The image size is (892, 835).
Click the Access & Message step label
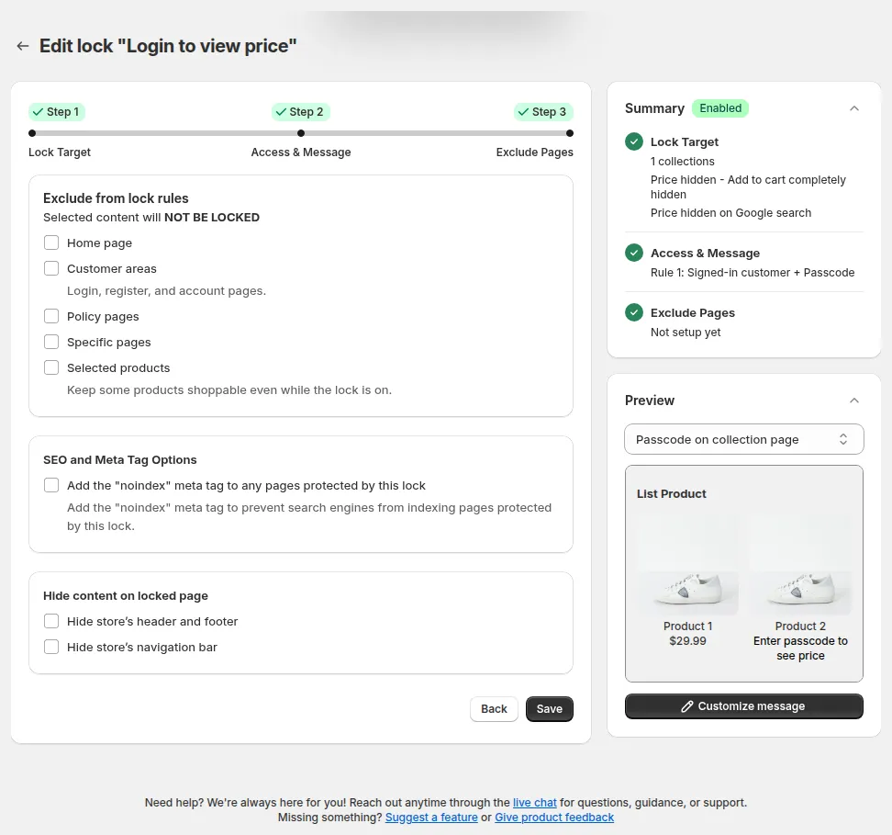click(301, 152)
